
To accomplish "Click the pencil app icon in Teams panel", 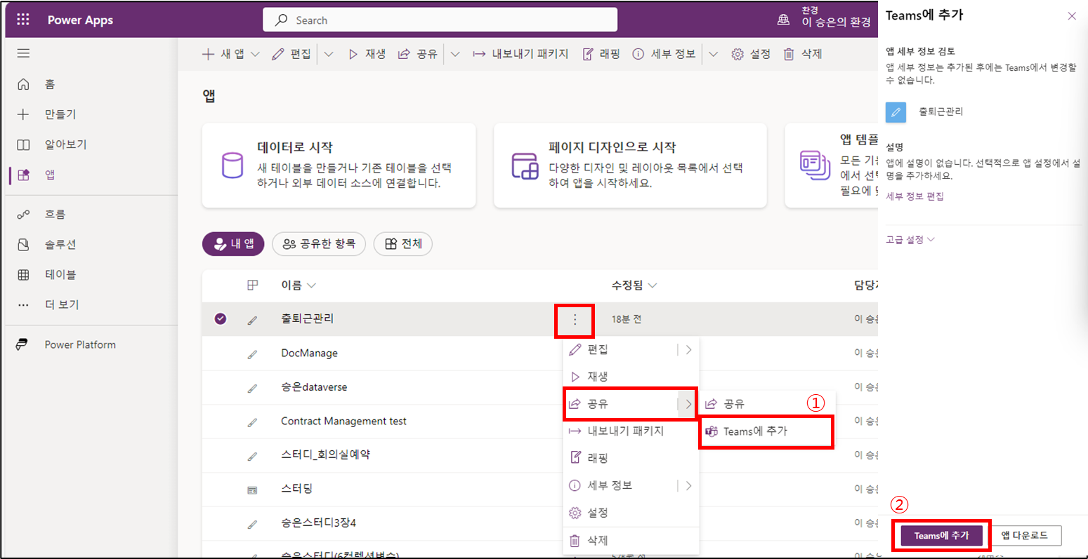I will click(x=896, y=112).
